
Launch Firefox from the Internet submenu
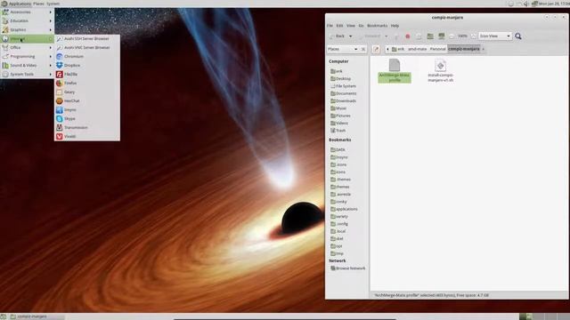click(x=87, y=83)
